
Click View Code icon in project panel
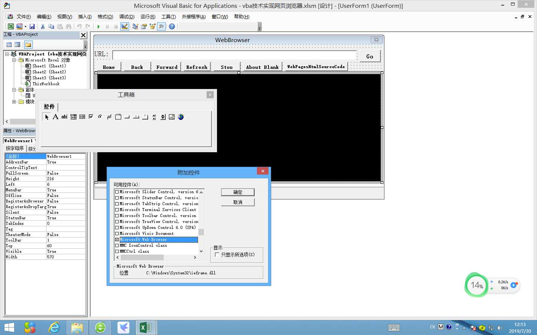click(x=9, y=45)
